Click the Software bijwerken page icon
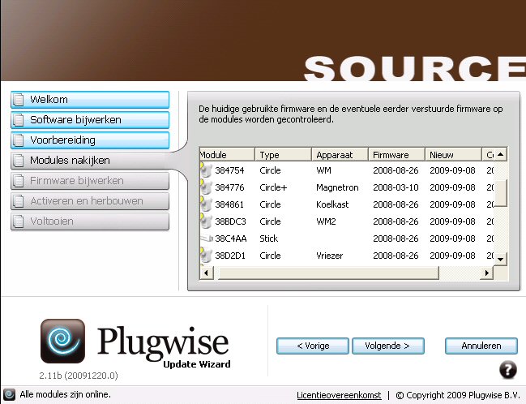Image resolution: width=526 pixels, height=404 pixels. click(19, 120)
